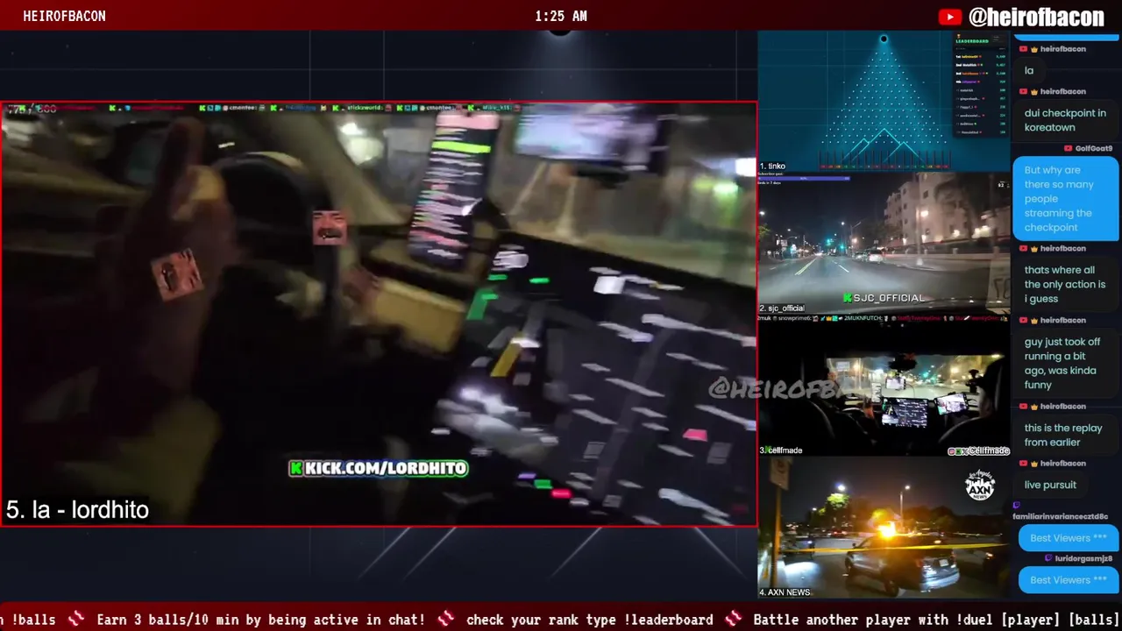Image resolution: width=1122 pixels, height=631 pixels.
Task: Click the @heirofbacon channel handle
Action: coord(1036,17)
